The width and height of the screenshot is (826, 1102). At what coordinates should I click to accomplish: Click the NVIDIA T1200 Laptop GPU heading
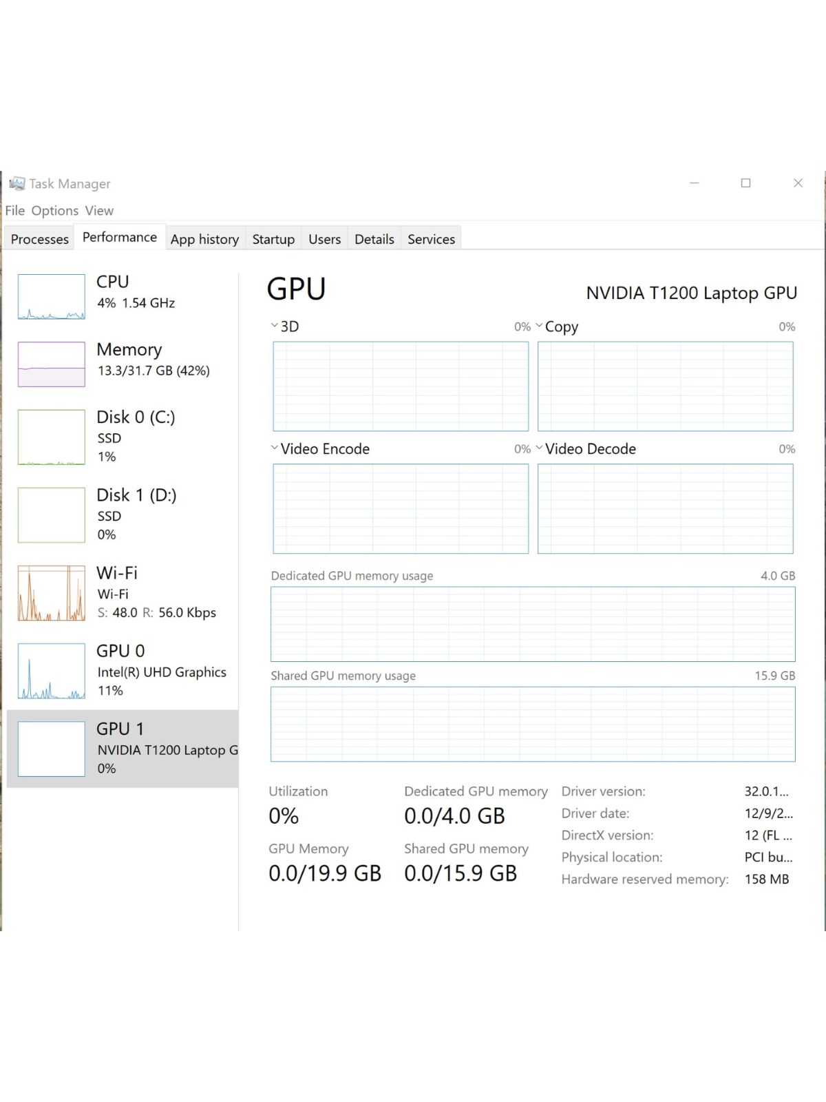tap(692, 293)
